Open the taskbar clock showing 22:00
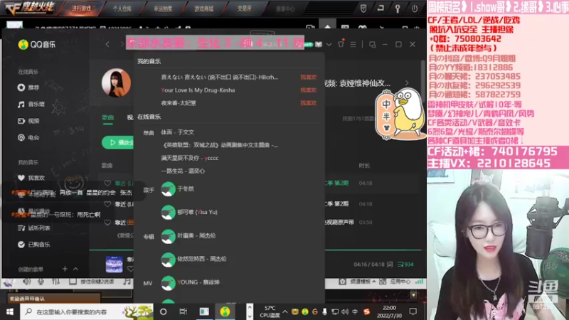569x320 pixels. coord(389,311)
